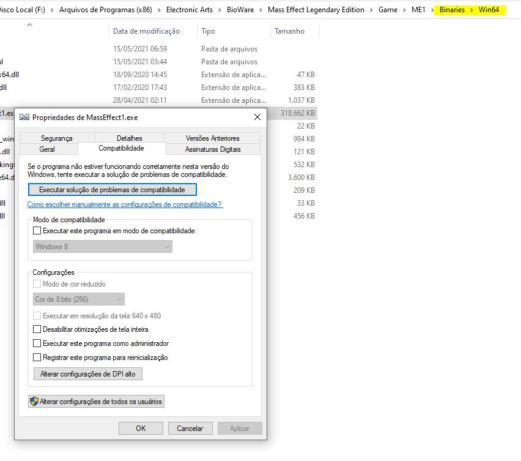
Task: Go to Arquivos de Programas (x86) in breadcrumb
Action: [x=106, y=10]
